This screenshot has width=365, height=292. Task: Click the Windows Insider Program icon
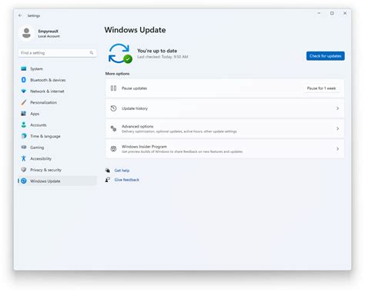pyautogui.click(x=113, y=149)
